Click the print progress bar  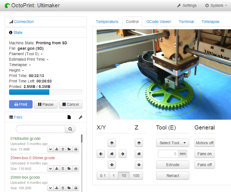pos(45,92)
